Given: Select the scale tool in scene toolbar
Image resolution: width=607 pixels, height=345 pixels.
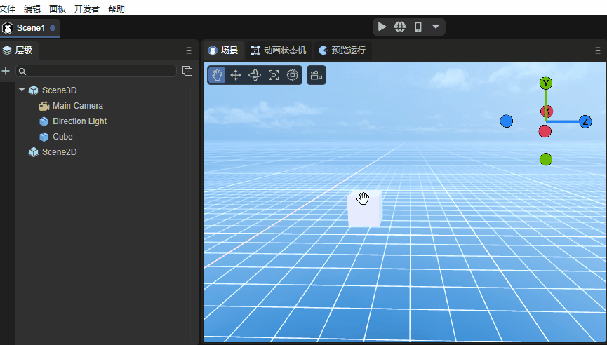Looking at the screenshot, I should (x=274, y=75).
